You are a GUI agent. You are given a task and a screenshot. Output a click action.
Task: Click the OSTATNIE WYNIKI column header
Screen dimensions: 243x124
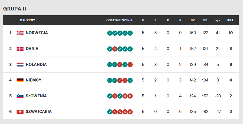pos(120,20)
